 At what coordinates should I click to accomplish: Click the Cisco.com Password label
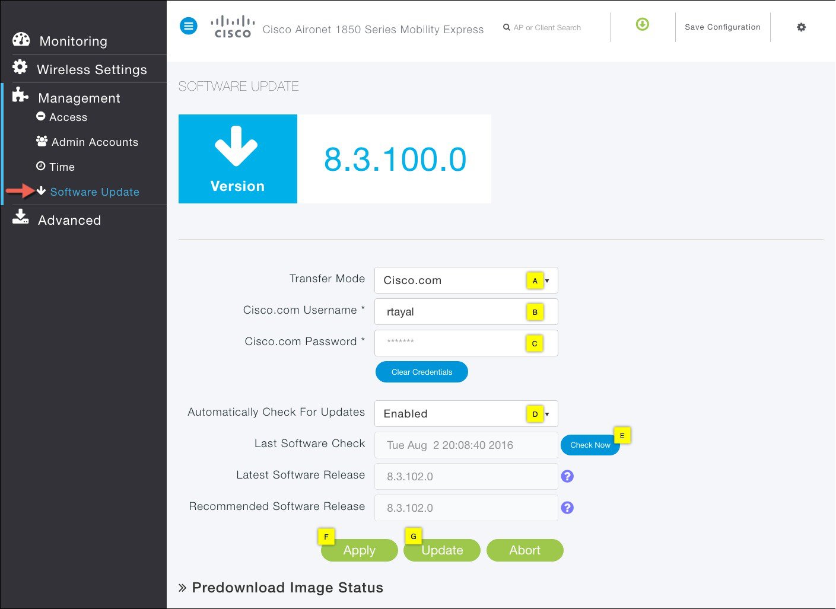click(x=305, y=342)
